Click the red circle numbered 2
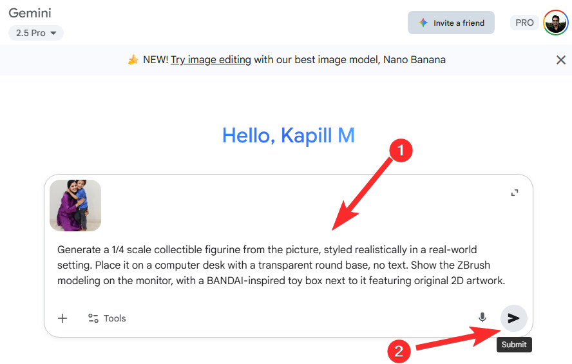 pyautogui.click(x=399, y=351)
